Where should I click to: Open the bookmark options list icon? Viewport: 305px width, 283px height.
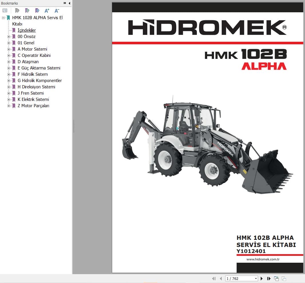[5, 10]
